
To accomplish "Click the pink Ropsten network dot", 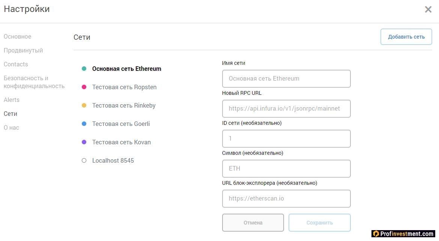I will point(84,87).
